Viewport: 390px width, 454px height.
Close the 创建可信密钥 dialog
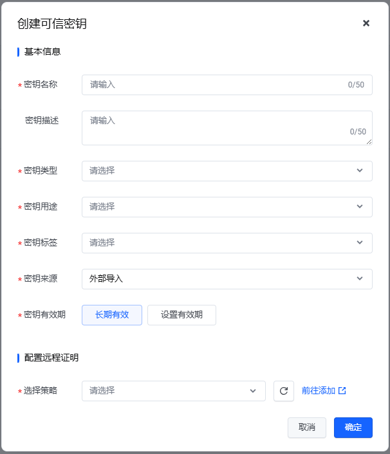[x=366, y=23]
